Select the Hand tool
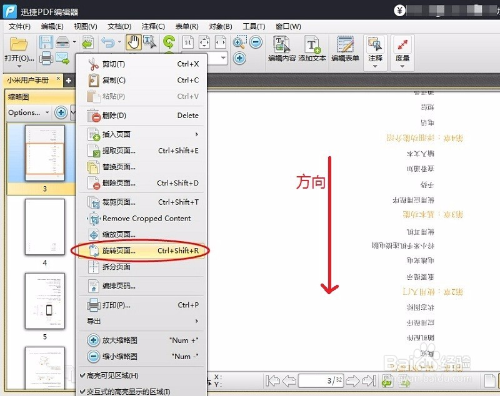Viewport: 500px width, 396px height. pyautogui.click(x=134, y=42)
